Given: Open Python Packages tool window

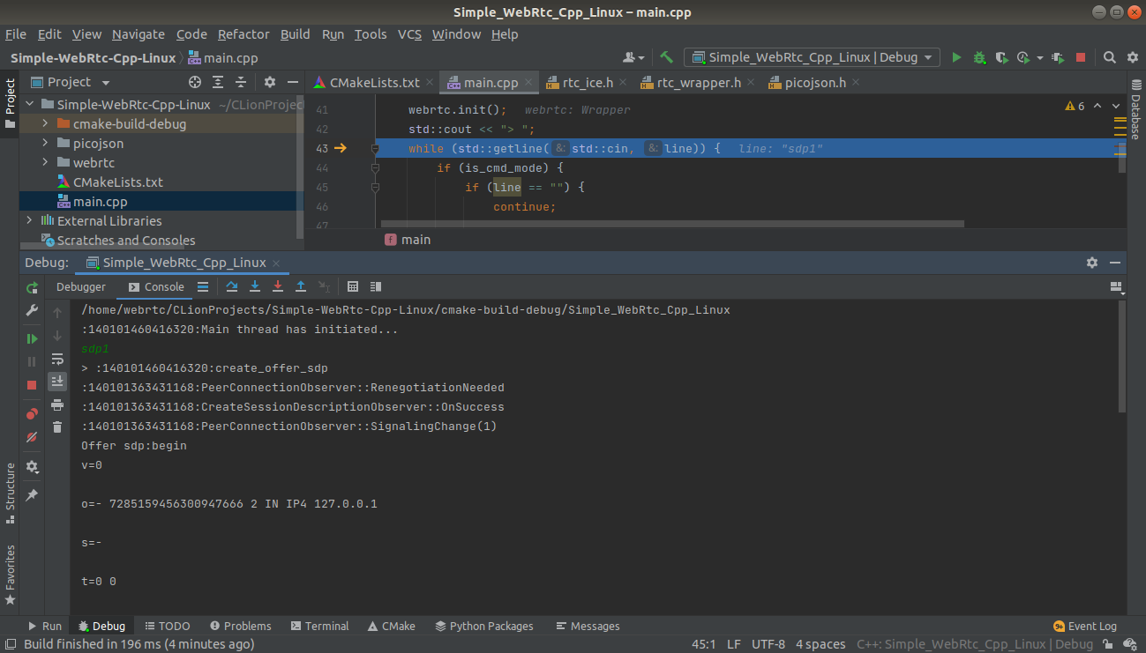Looking at the screenshot, I should [x=484, y=626].
